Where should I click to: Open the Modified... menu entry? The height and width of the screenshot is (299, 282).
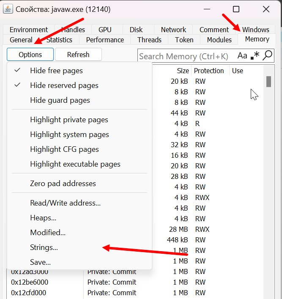(79, 233)
